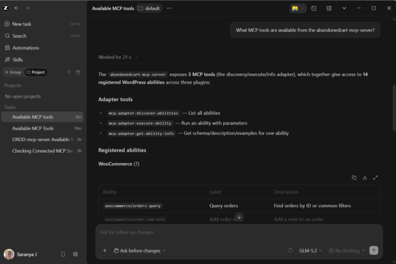396x264 pixels.
Task: Open the GLM-5.2 model dropdown
Action: pyautogui.click(x=310, y=251)
